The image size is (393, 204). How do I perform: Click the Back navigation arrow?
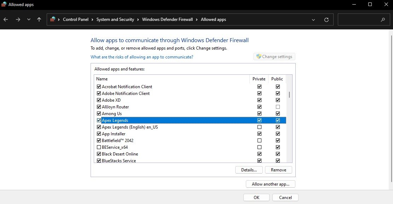tap(6, 20)
